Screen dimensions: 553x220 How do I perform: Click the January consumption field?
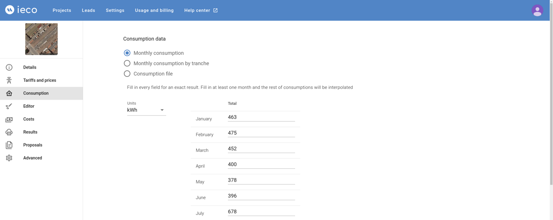pyautogui.click(x=261, y=117)
